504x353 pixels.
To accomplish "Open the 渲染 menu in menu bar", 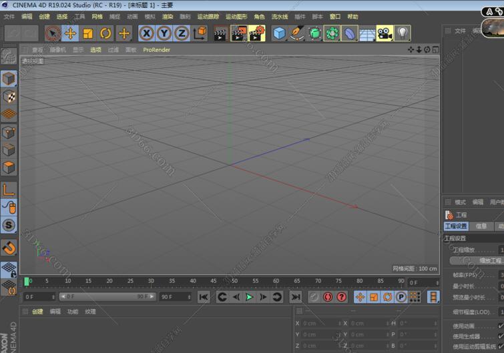I will (168, 17).
